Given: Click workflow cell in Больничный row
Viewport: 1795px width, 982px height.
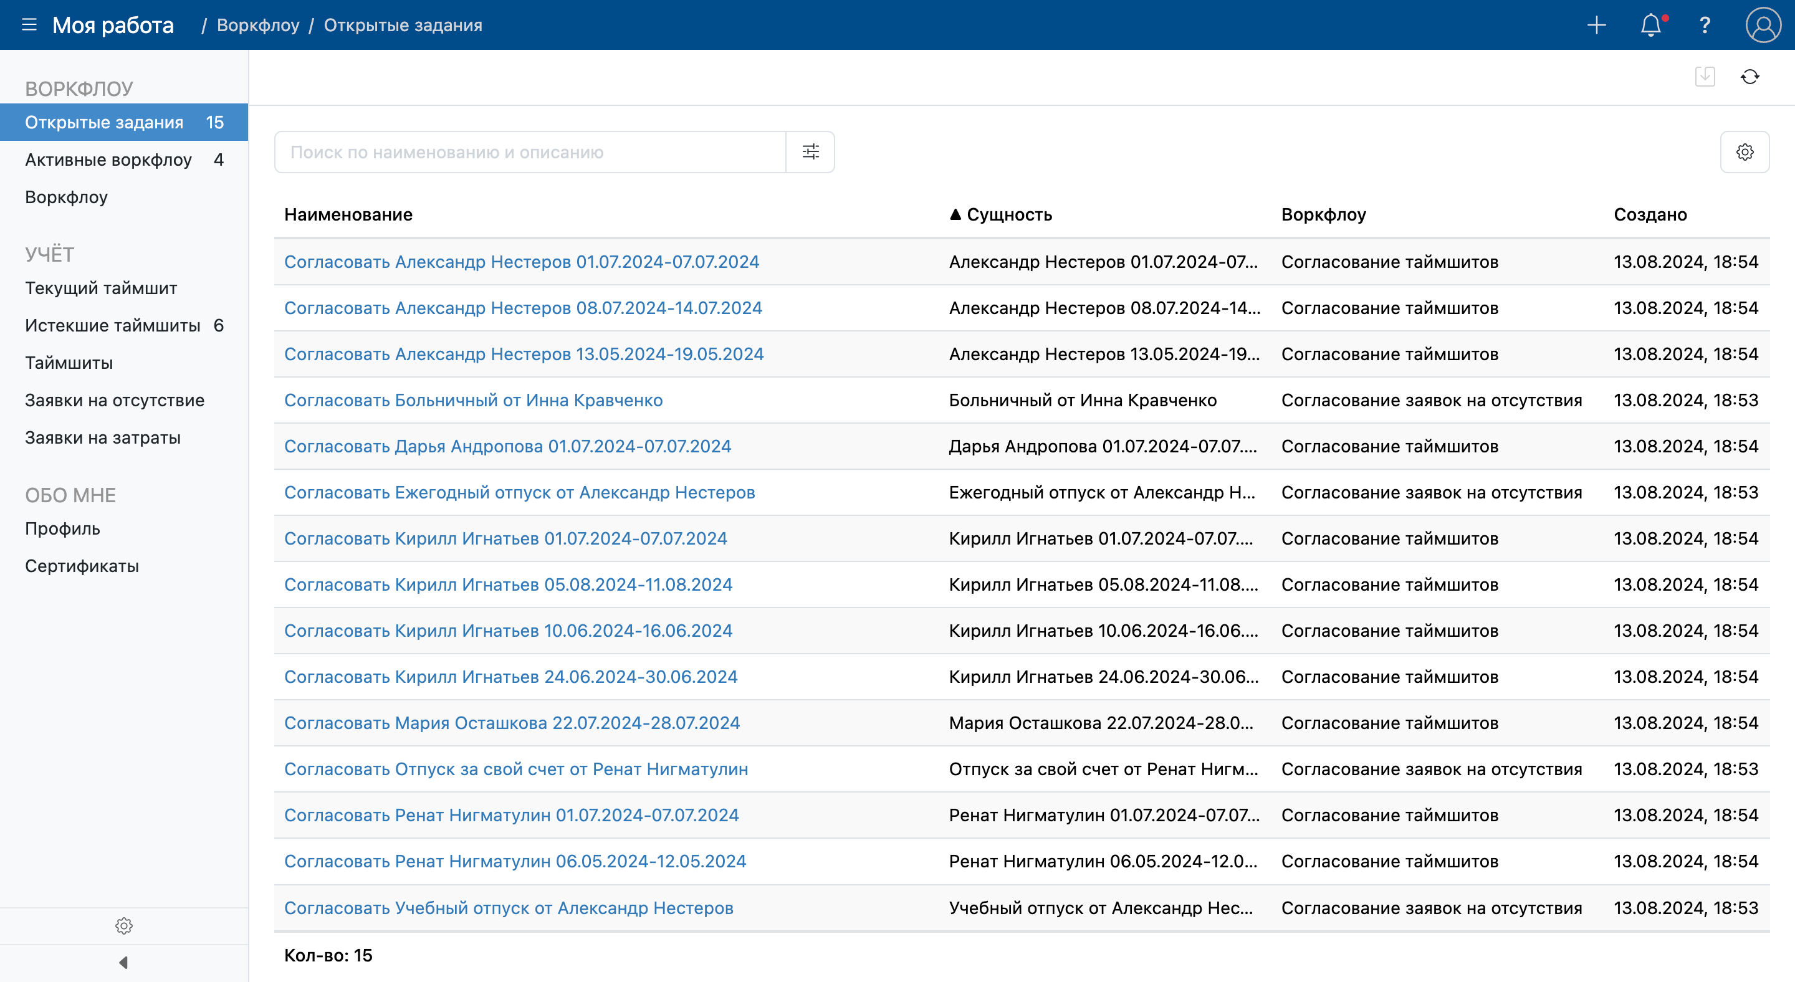Looking at the screenshot, I should click(1431, 400).
